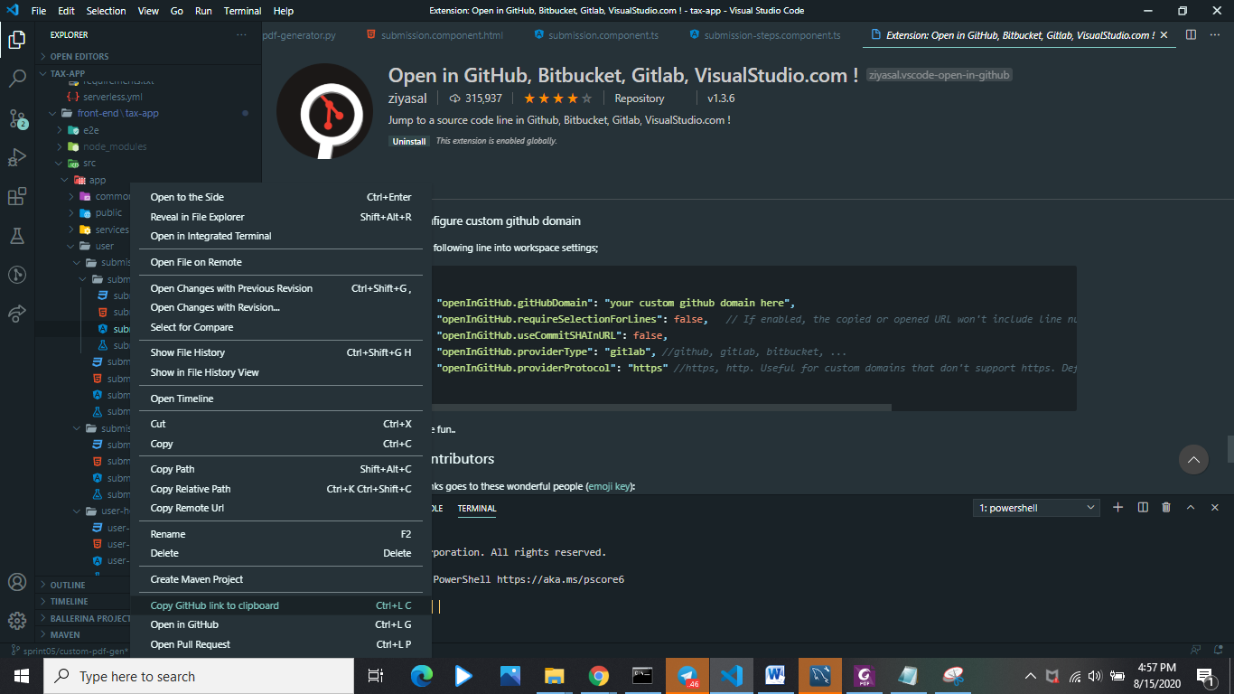1234x694 pixels.
Task: Select the public folder in tree
Action: pyautogui.click(x=108, y=213)
